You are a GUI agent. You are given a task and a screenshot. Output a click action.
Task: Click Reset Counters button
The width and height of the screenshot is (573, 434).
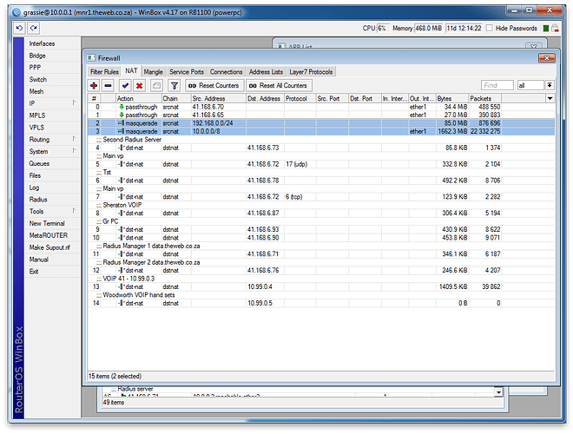[214, 85]
